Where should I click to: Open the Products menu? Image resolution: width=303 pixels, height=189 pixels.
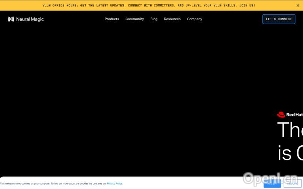tap(112, 19)
